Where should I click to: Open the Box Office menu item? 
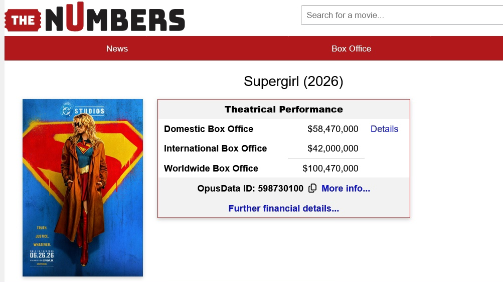click(351, 48)
